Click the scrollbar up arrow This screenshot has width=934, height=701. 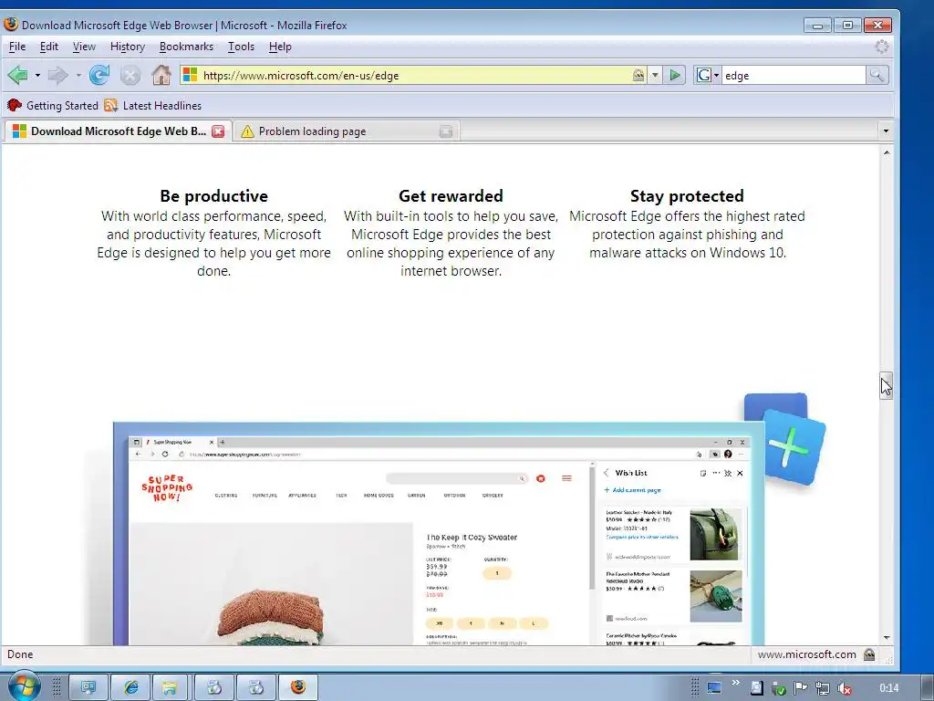(887, 152)
